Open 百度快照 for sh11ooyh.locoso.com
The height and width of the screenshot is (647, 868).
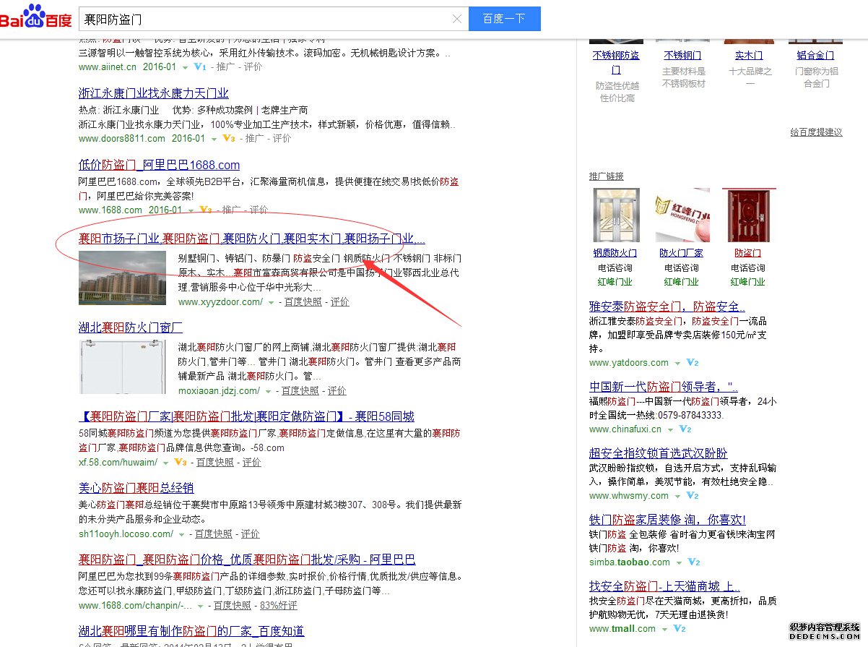213,534
